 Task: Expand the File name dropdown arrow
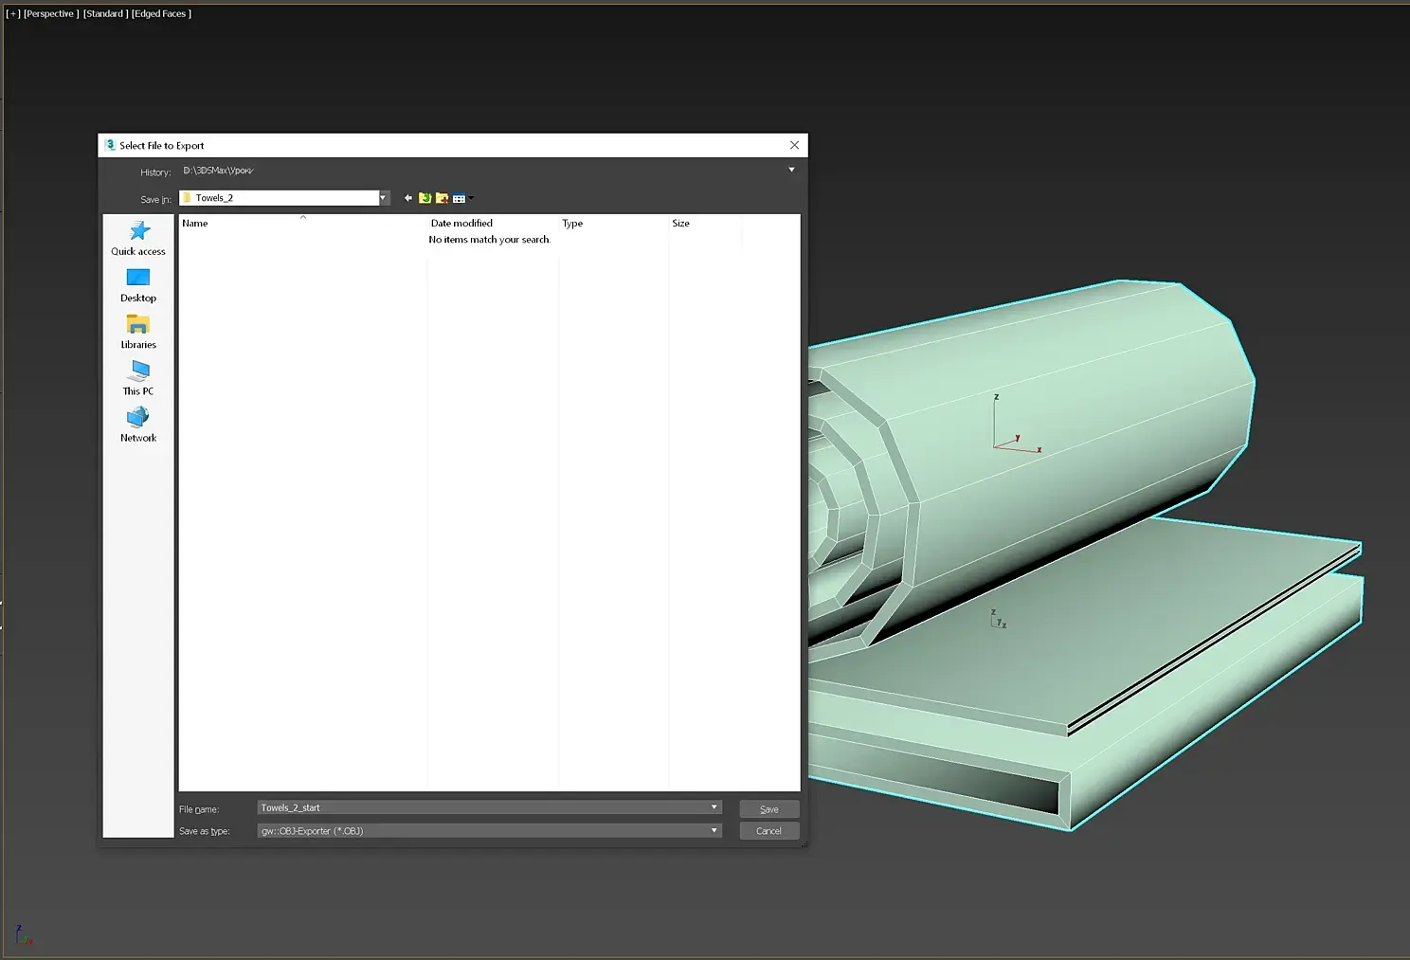pyautogui.click(x=714, y=807)
